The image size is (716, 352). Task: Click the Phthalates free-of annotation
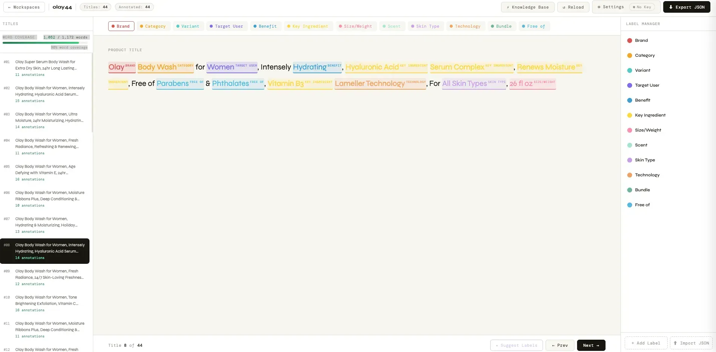(238, 84)
